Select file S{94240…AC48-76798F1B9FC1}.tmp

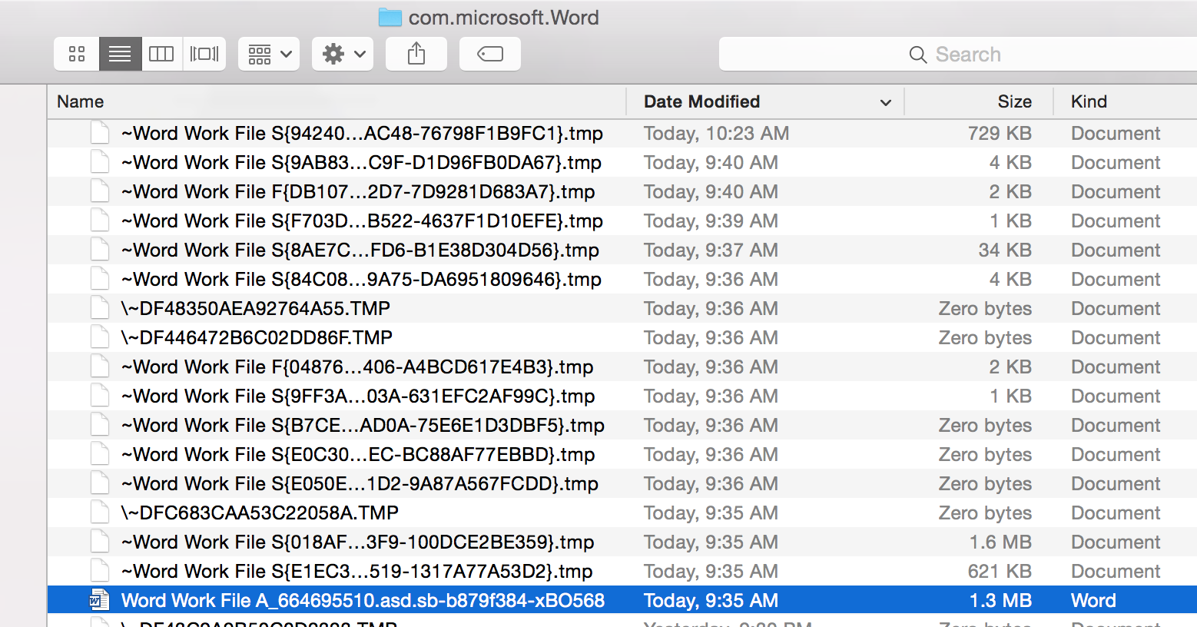[x=362, y=134]
